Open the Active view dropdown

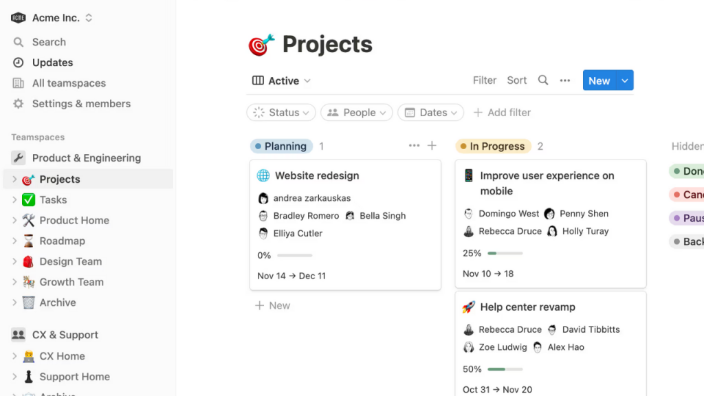click(x=281, y=81)
